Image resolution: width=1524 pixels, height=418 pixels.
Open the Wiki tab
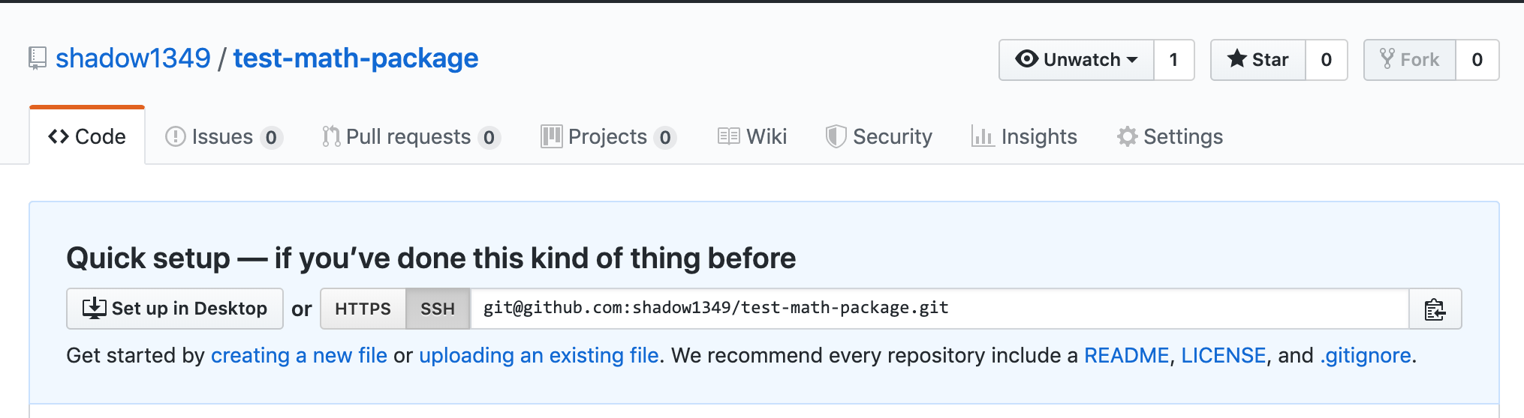pyautogui.click(x=752, y=136)
